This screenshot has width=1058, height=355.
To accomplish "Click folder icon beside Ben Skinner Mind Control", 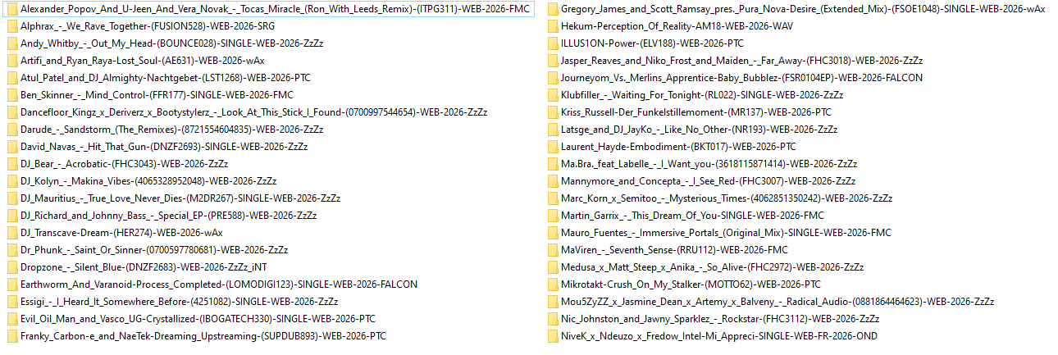I will (x=11, y=95).
